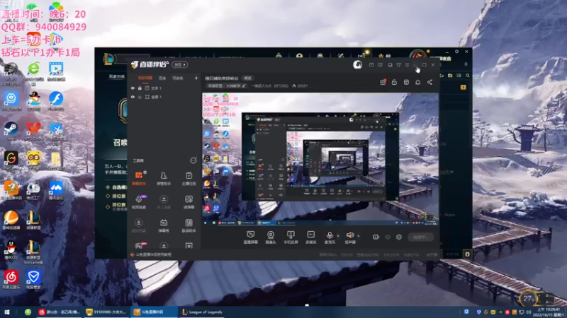Open streaming settings gear icon
The width and height of the screenshot is (567, 318).
pos(399,237)
